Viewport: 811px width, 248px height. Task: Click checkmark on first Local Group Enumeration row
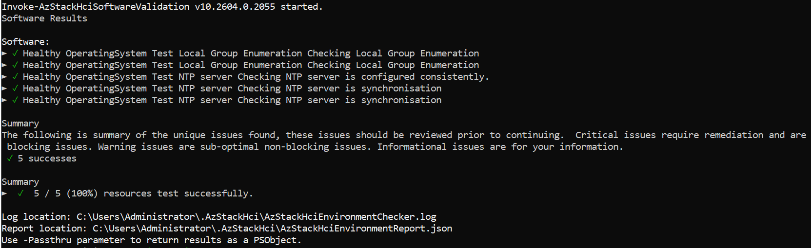pyautogui.click(x=15, y=53)
